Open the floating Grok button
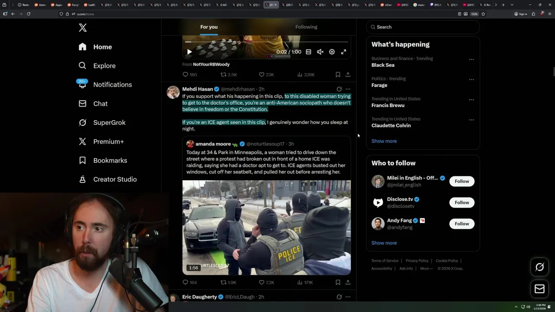555x312 pixels. pos(539,267)
